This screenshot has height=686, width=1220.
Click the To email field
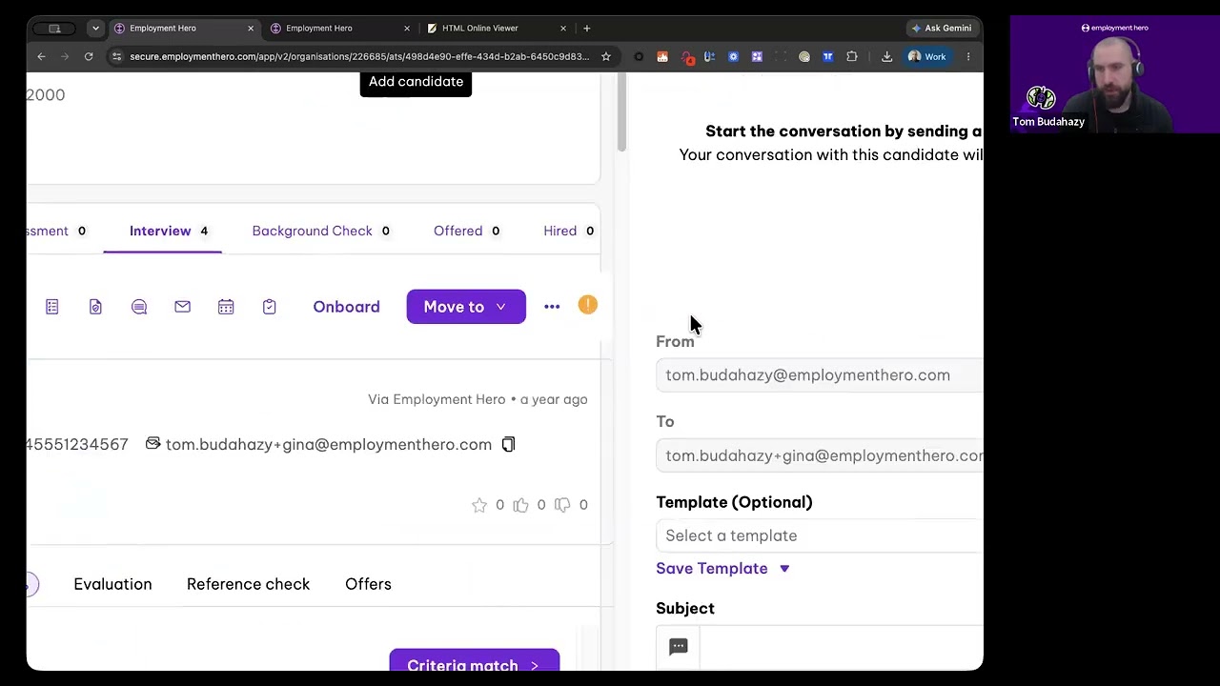pos(820,455)
